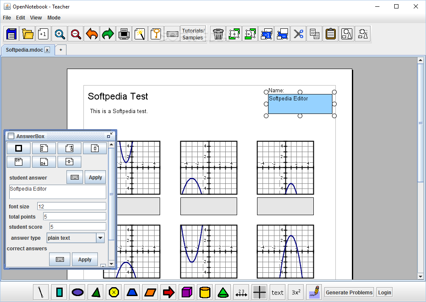Select the yellow octagon shape tool

coord(113,292)
